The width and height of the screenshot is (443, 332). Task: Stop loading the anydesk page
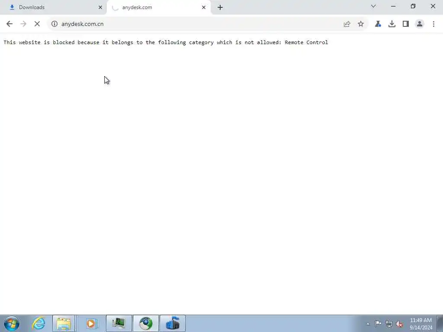37,24
